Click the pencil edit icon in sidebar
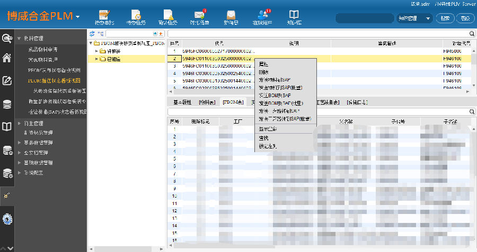 [x=7, y=81]
